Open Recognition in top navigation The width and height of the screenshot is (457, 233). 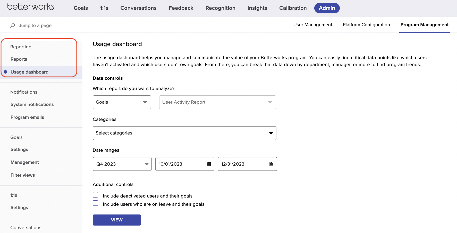pyautogui.click(x=221, y=8)
